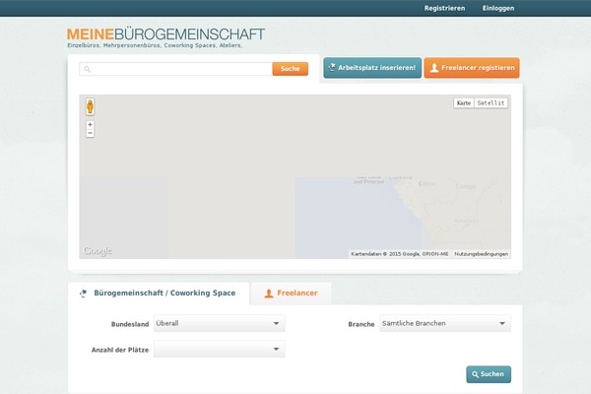Screen dimensions: 591x394
Task: Click desk lamp icon on Bürogemeinschaft tab
Action: click(x=84, y=294)
